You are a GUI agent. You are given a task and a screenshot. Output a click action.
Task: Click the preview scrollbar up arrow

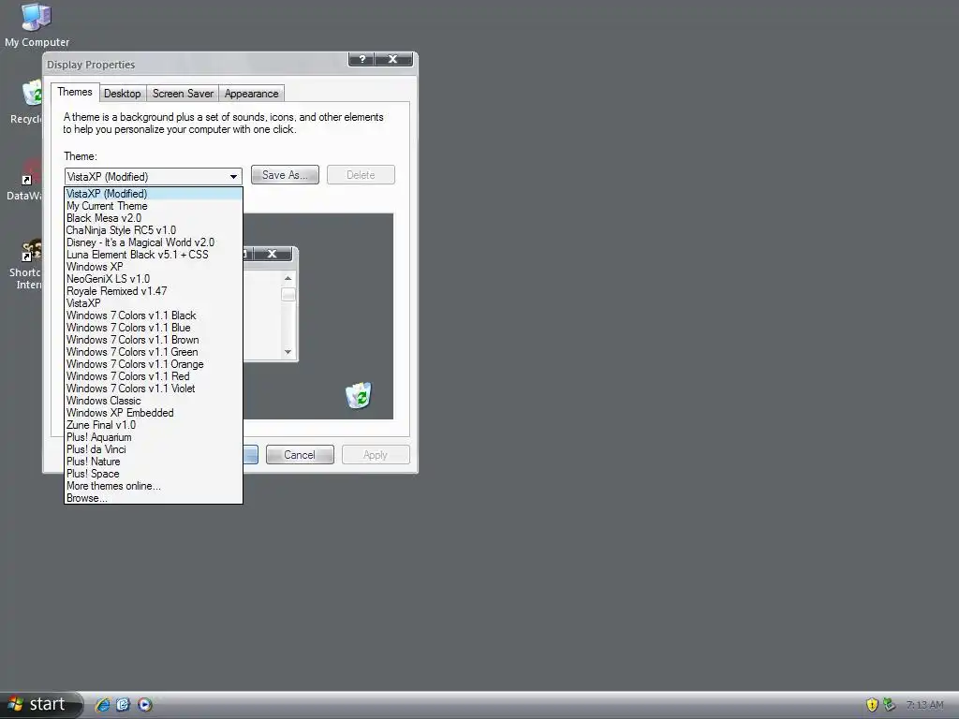pos(288,279)
